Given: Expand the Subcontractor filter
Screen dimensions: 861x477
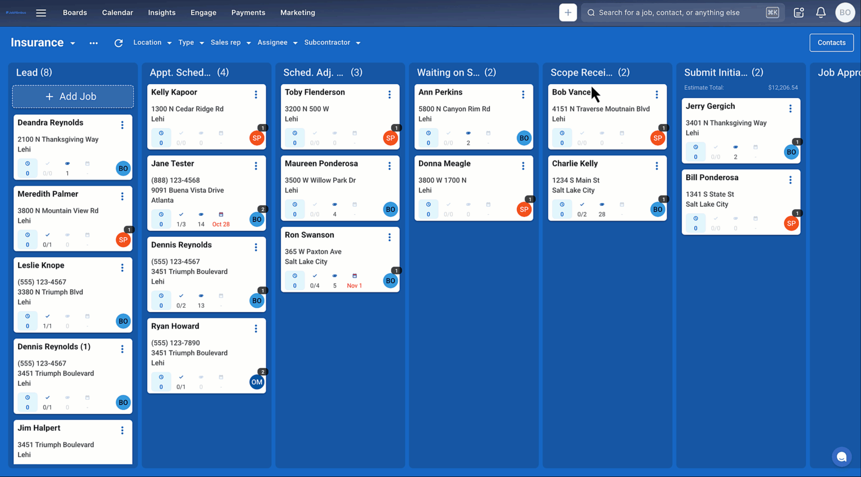Looking at the screenshot, I should [x=332, y=43].
